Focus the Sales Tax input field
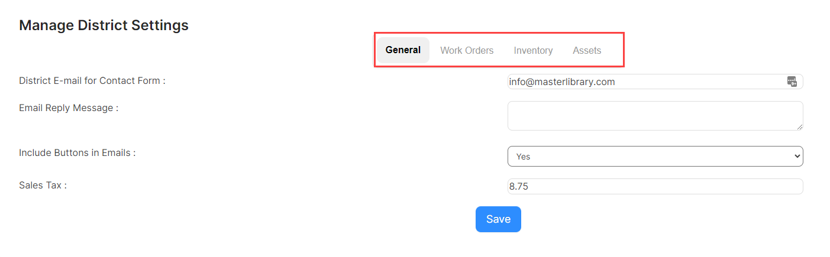830x257 pixels. (655, 186)
